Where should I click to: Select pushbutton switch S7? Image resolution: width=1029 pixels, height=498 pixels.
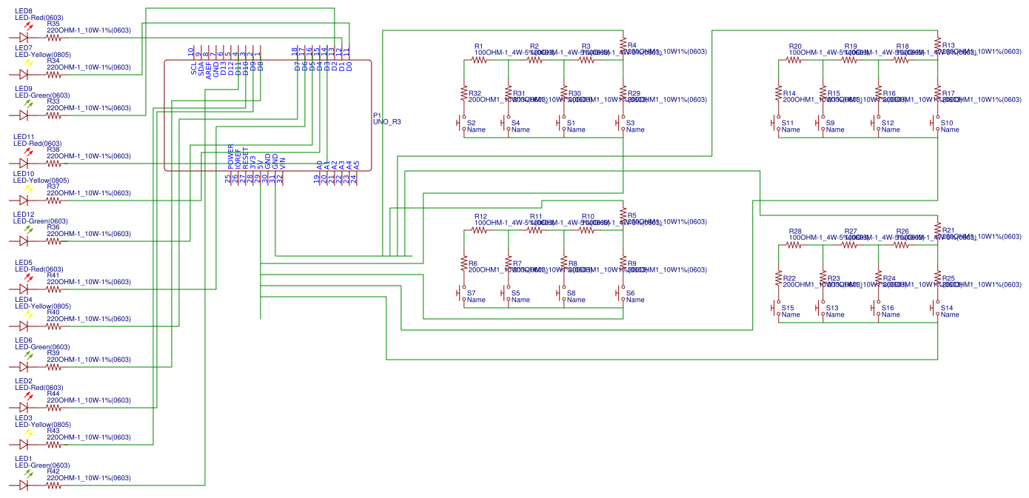[462, 292]
